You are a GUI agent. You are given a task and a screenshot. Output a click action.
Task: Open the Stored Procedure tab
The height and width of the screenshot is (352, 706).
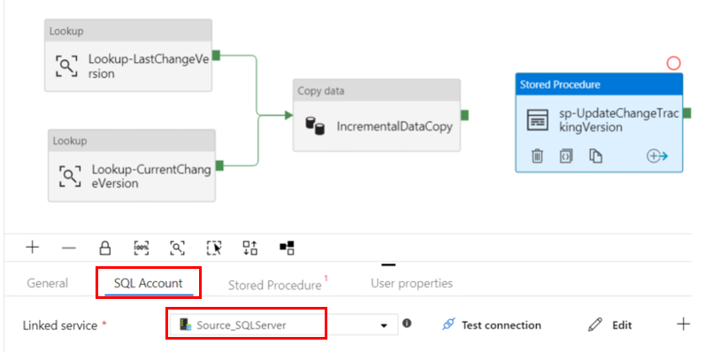point(274,285)
